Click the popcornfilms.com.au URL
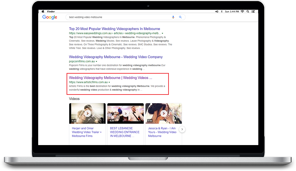Viewport: 296px width, 171px height. pos(82,61)
